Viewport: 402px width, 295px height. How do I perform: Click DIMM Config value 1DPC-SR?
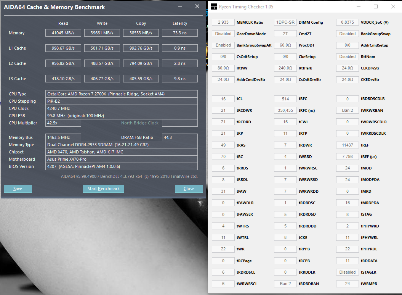285,23
